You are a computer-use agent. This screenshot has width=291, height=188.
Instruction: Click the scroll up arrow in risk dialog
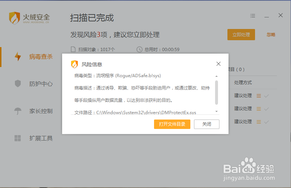click(x=217, y=76)
